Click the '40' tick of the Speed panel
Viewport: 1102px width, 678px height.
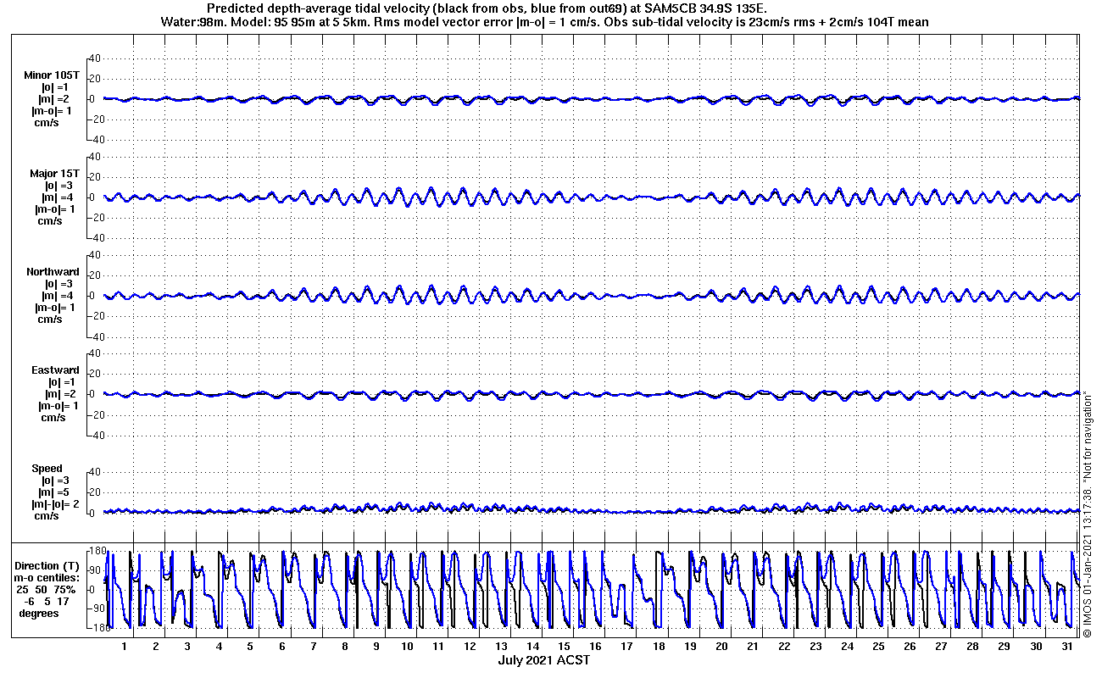(95, 472)
